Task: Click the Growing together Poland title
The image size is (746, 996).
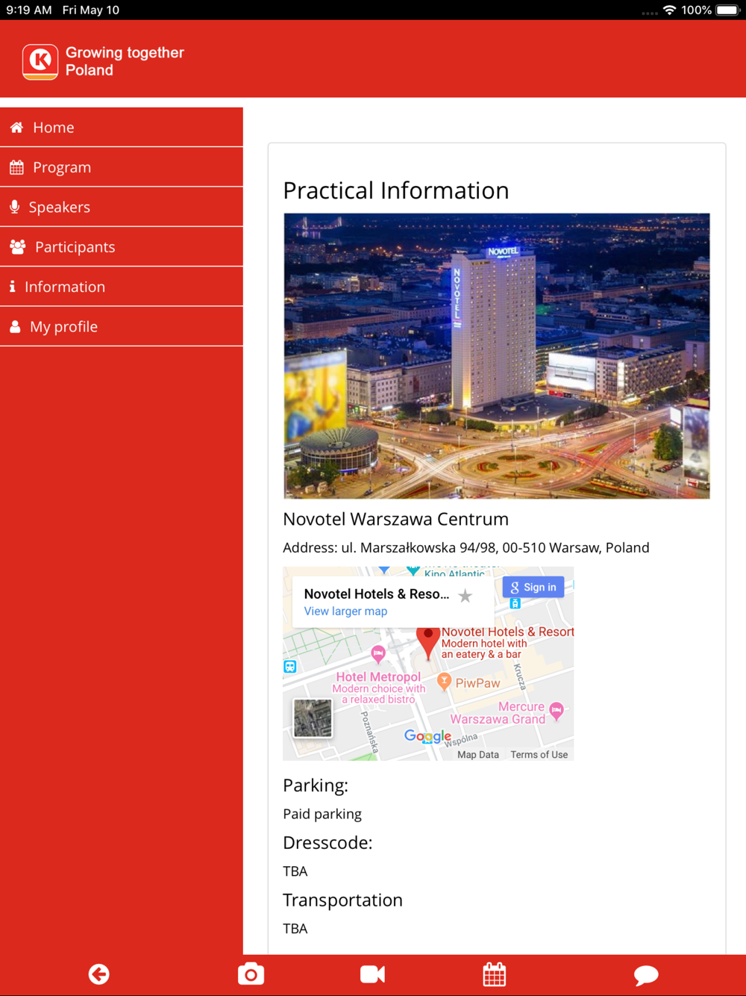Action: [x=125, y=61]
